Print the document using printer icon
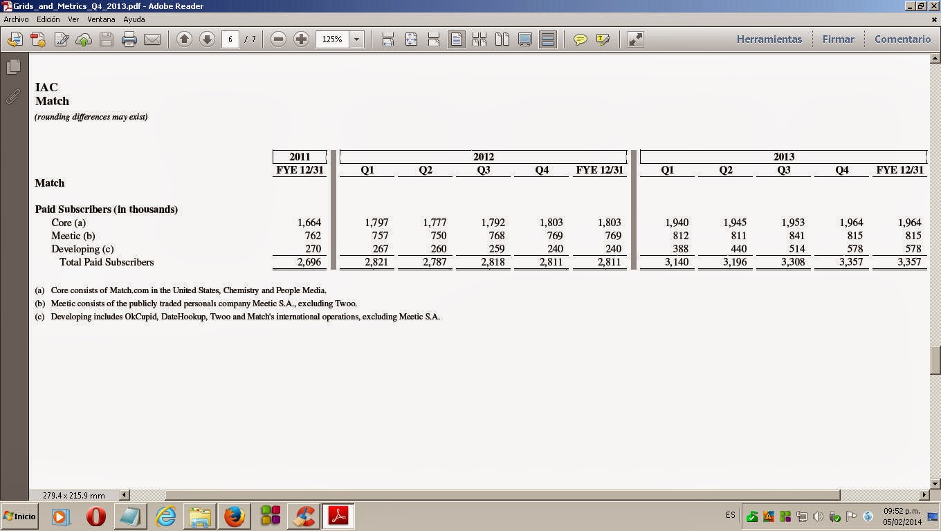This screenshot has width=941, height=531. 129,39
